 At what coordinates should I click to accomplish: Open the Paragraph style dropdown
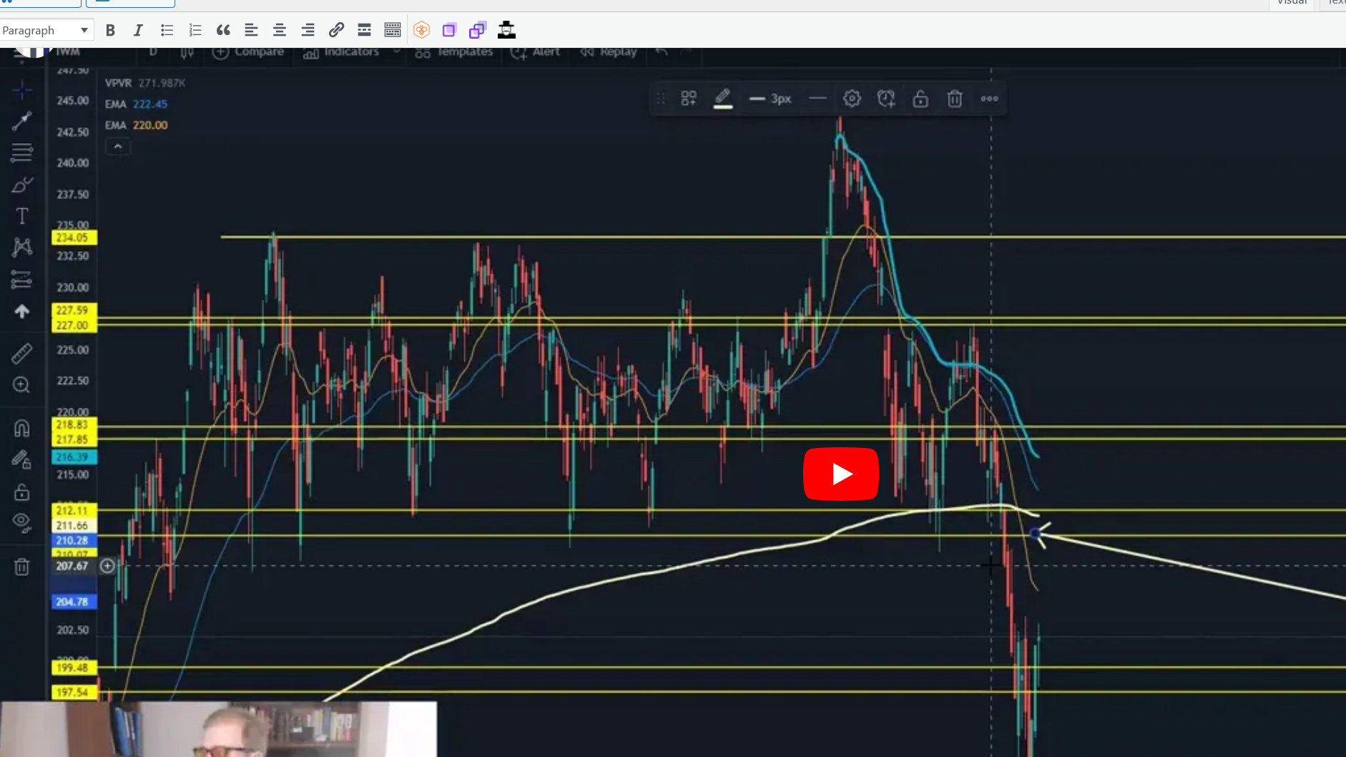[46, 30]
